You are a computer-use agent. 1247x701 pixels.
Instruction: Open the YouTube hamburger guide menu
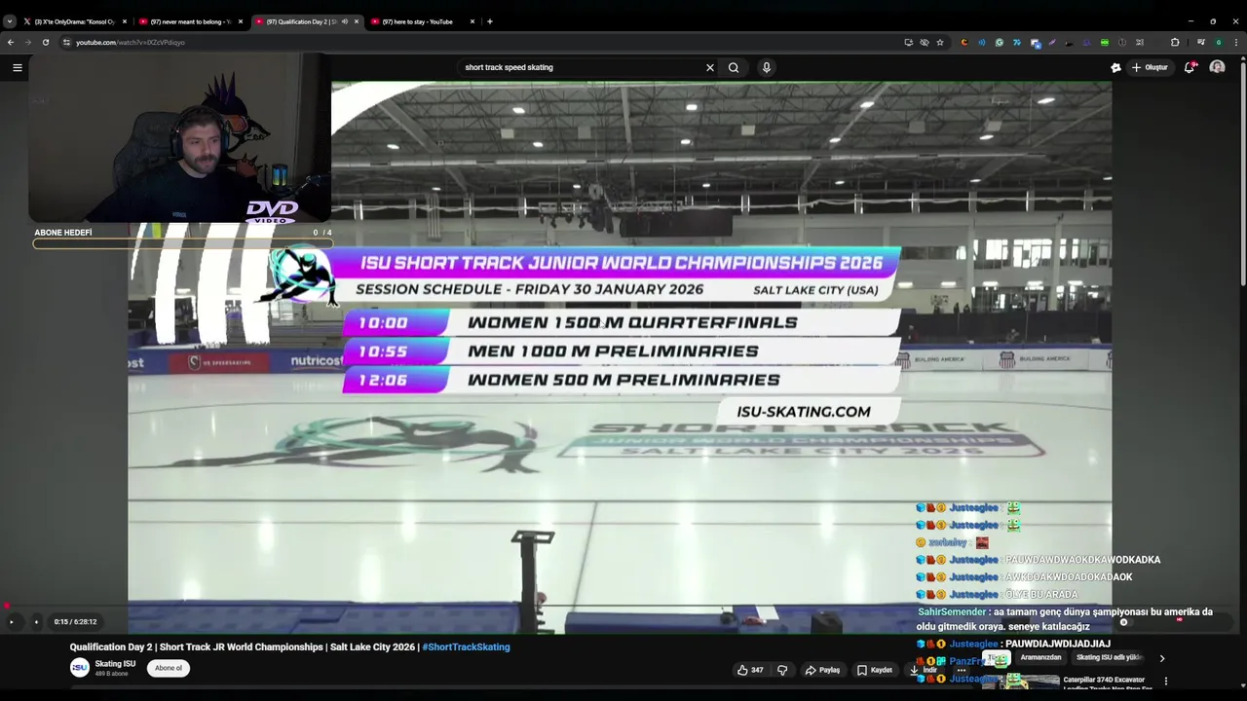[17, 67]
